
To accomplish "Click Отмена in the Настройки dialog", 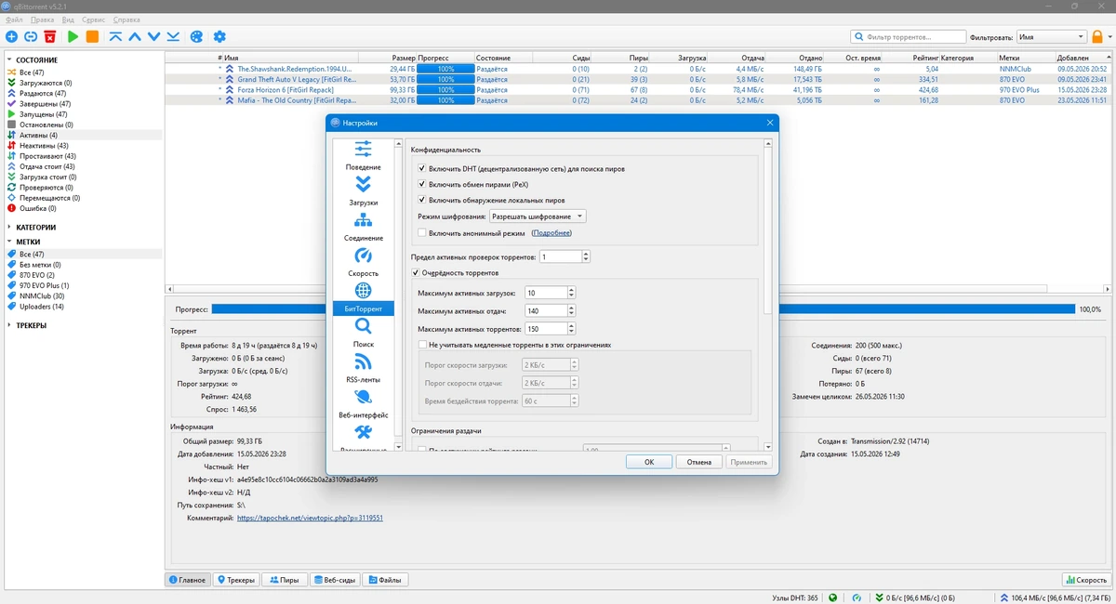I will point(699,462).
